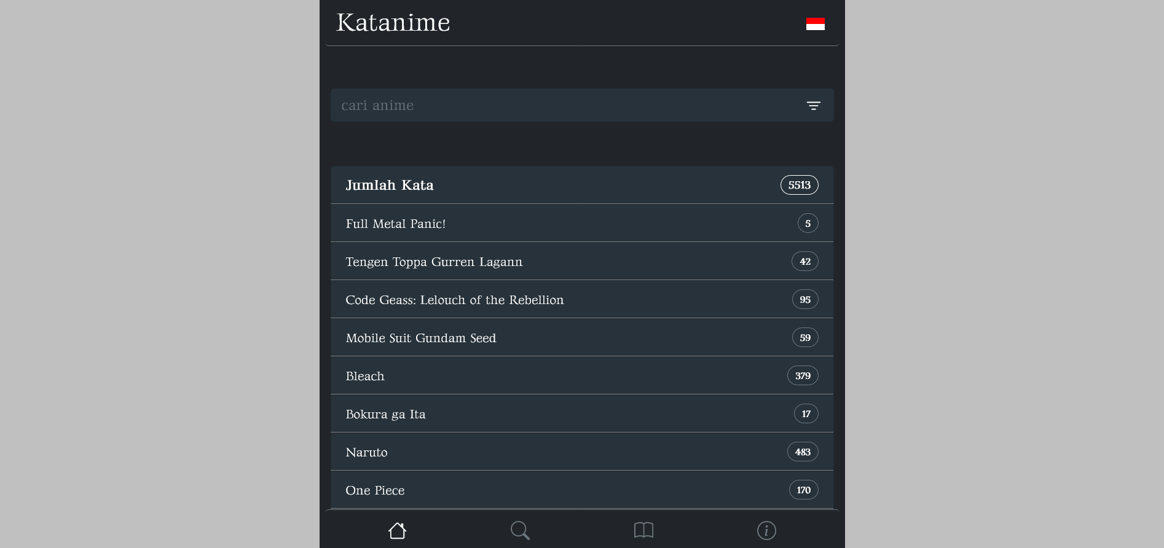
Task: Open Full Metal Panic! quotes
Action: 396,224
